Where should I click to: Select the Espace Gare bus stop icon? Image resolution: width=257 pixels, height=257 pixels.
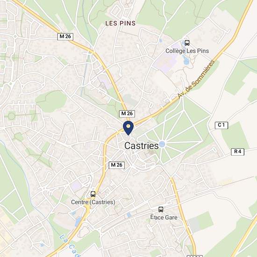[x=161, y=209]
